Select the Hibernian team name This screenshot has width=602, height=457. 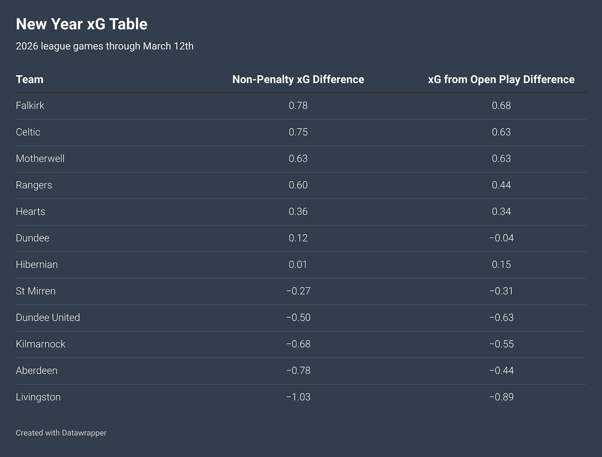click(37, 264)
